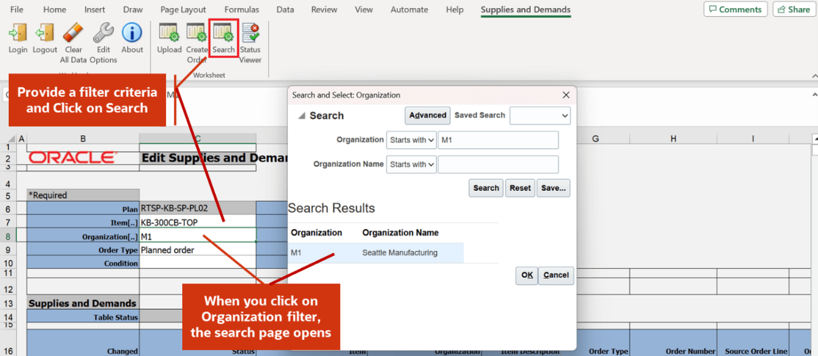Click the Reset button
The height and width of the screenshot is (356, 818).
[520, 188]
